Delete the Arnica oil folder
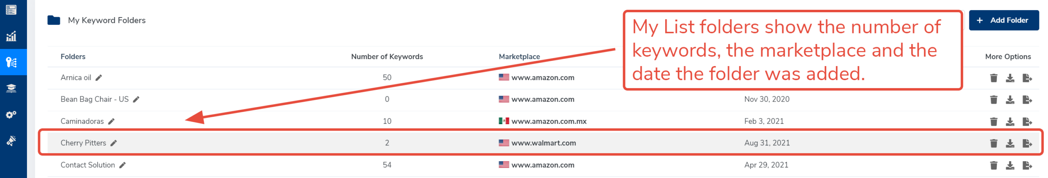The width and height of the screenshot is (1048, 178). 993,78
